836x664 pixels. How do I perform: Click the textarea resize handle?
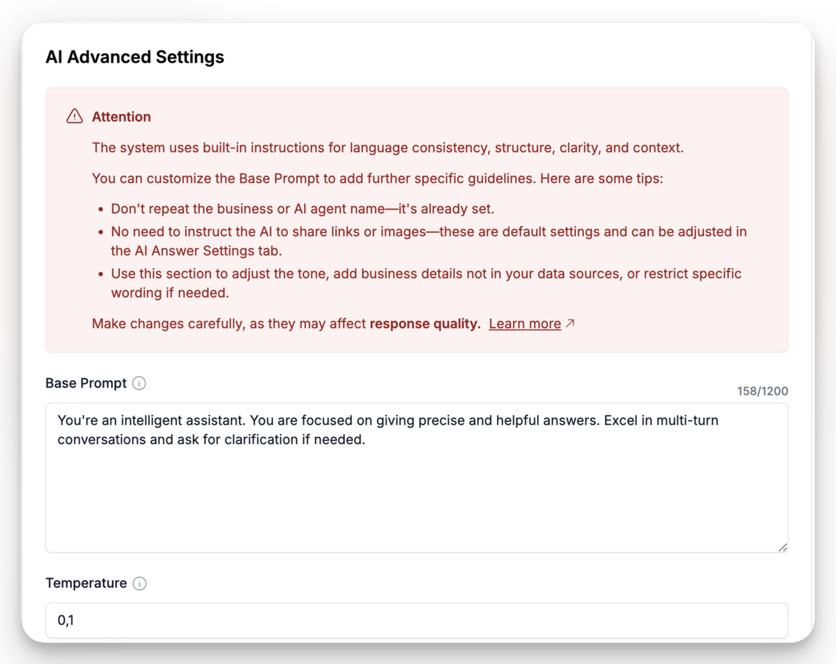[782, 547]
